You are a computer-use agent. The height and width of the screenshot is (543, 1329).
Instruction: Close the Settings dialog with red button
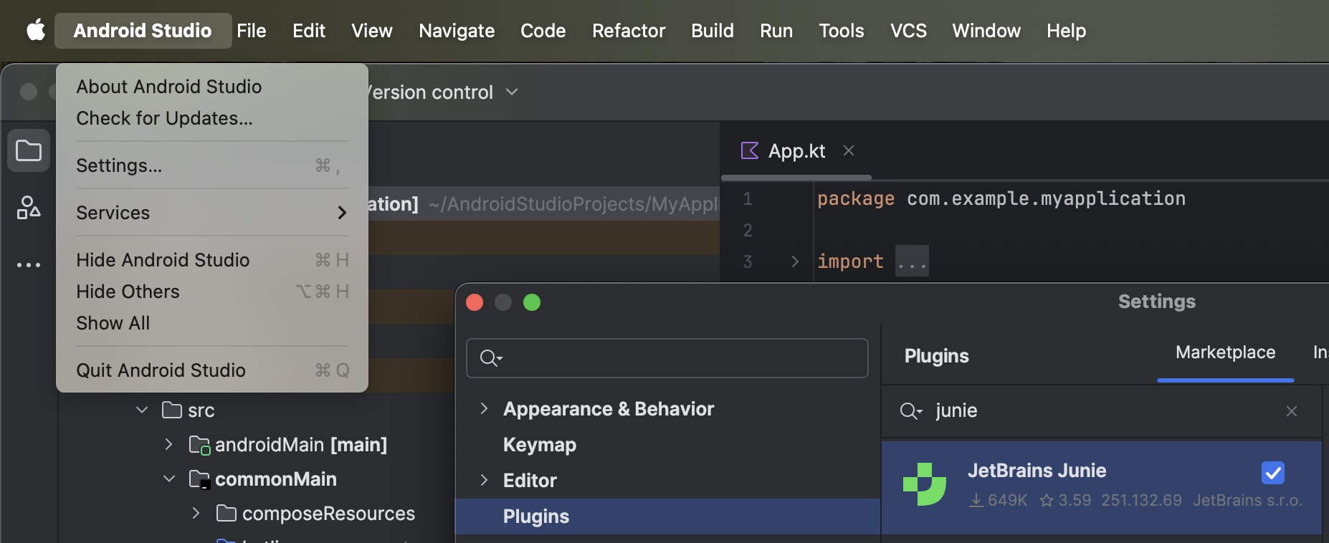[x=475, y=302]
